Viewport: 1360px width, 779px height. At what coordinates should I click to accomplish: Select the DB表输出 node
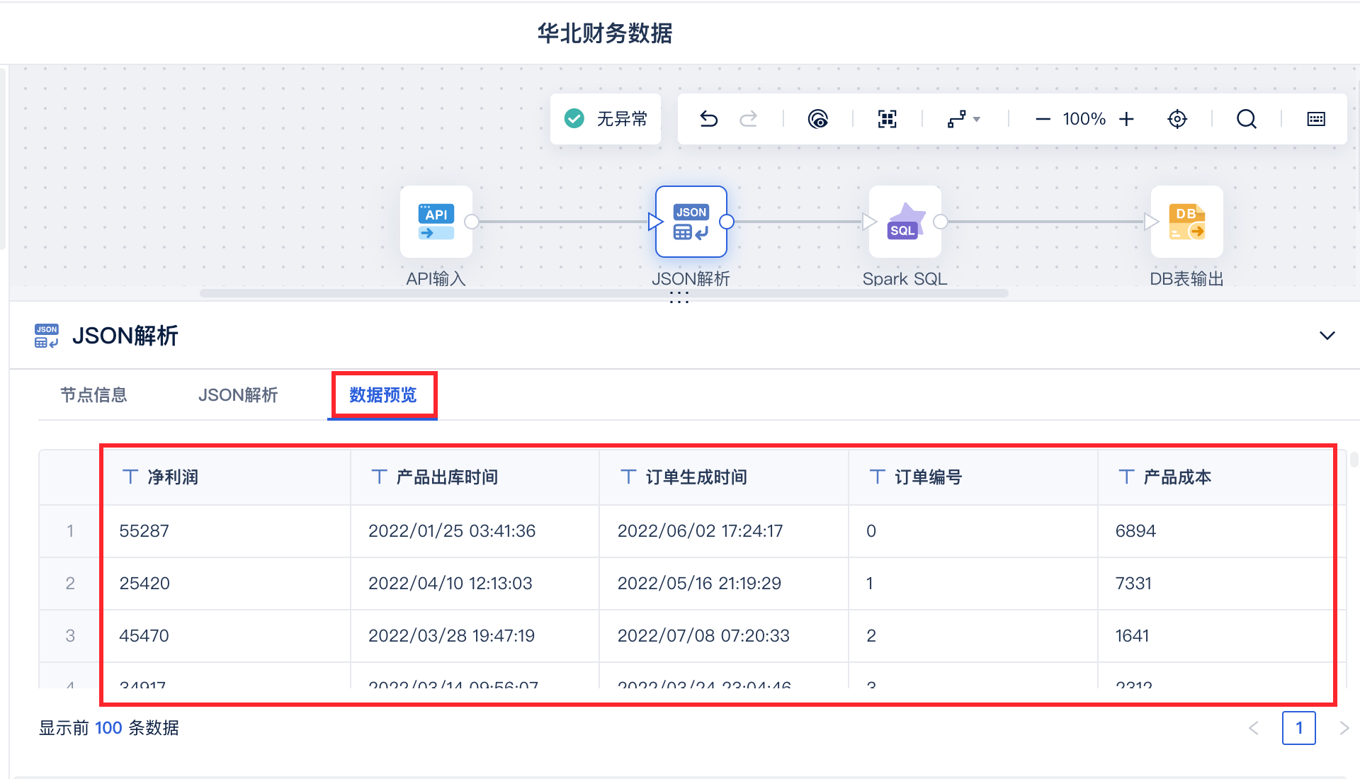[x=1186, y=222]
